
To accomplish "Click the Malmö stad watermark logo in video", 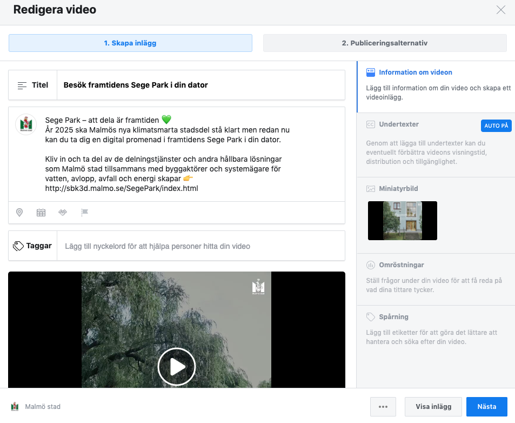I will click(258, 287).
